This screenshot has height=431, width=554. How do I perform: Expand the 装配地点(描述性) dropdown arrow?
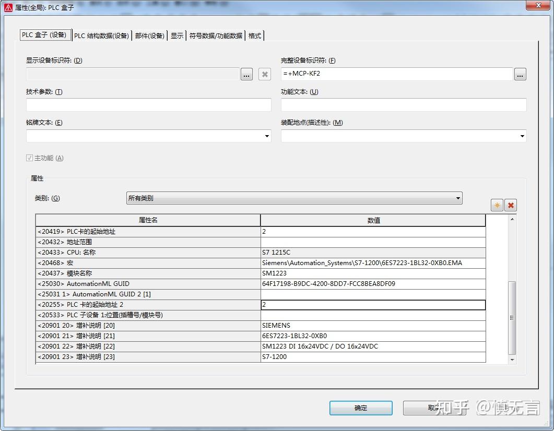tap(522, 136)
